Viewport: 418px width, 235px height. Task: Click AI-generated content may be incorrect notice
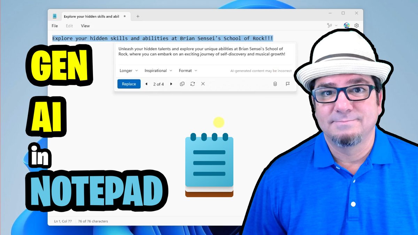tap(261, 71)
